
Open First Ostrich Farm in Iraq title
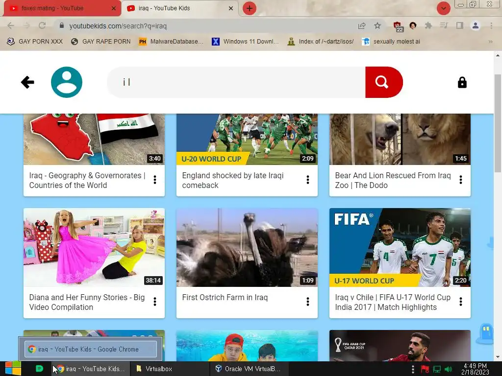[225, 297]
